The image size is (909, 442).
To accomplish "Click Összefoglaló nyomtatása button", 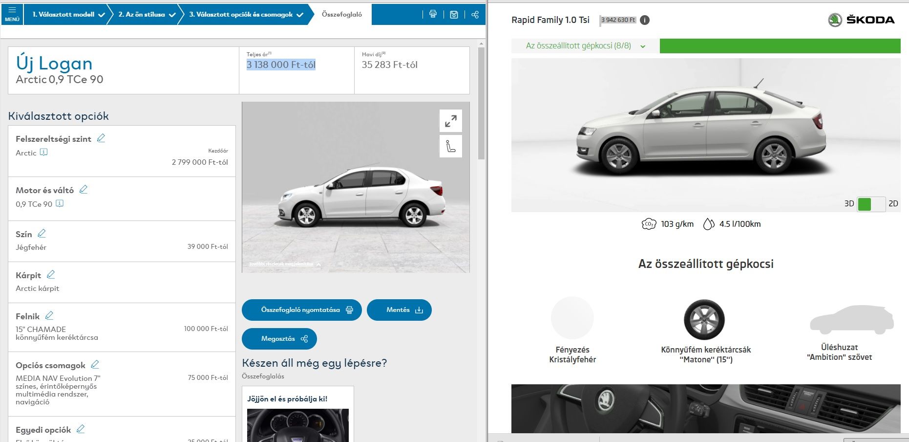I will click(302, 310).
